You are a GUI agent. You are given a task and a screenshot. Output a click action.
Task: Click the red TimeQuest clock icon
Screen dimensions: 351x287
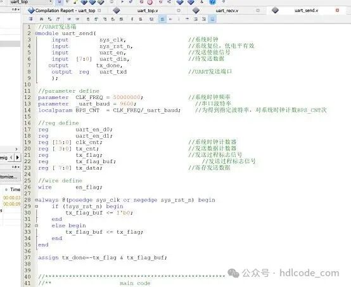tap(150, 2)
